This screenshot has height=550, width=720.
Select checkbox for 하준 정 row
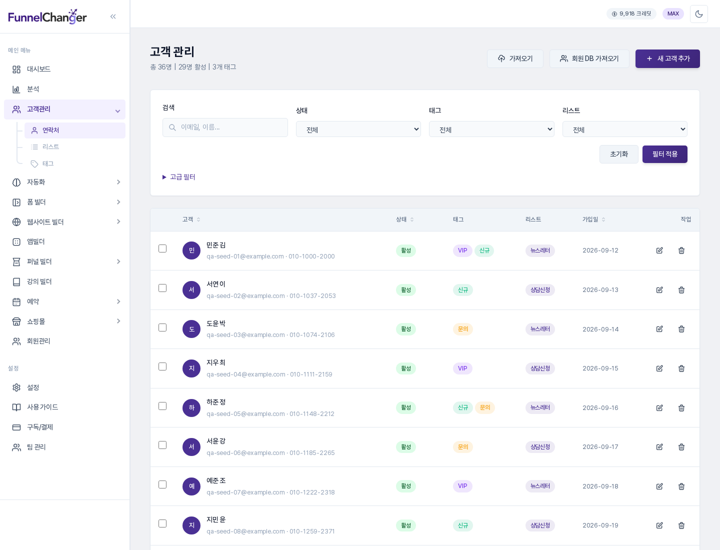coord(162,406)
